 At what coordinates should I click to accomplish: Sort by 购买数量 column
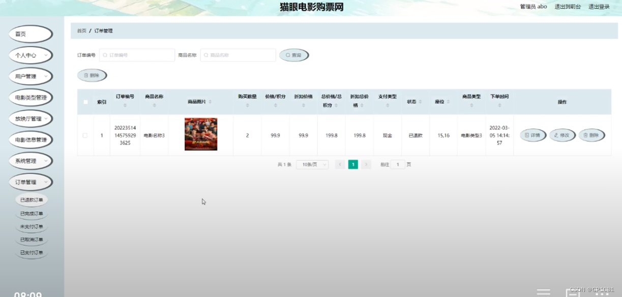pyautogui.click(x=247, y=106)
